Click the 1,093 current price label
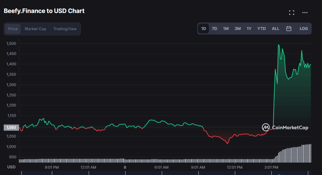 tap(10, 127)
